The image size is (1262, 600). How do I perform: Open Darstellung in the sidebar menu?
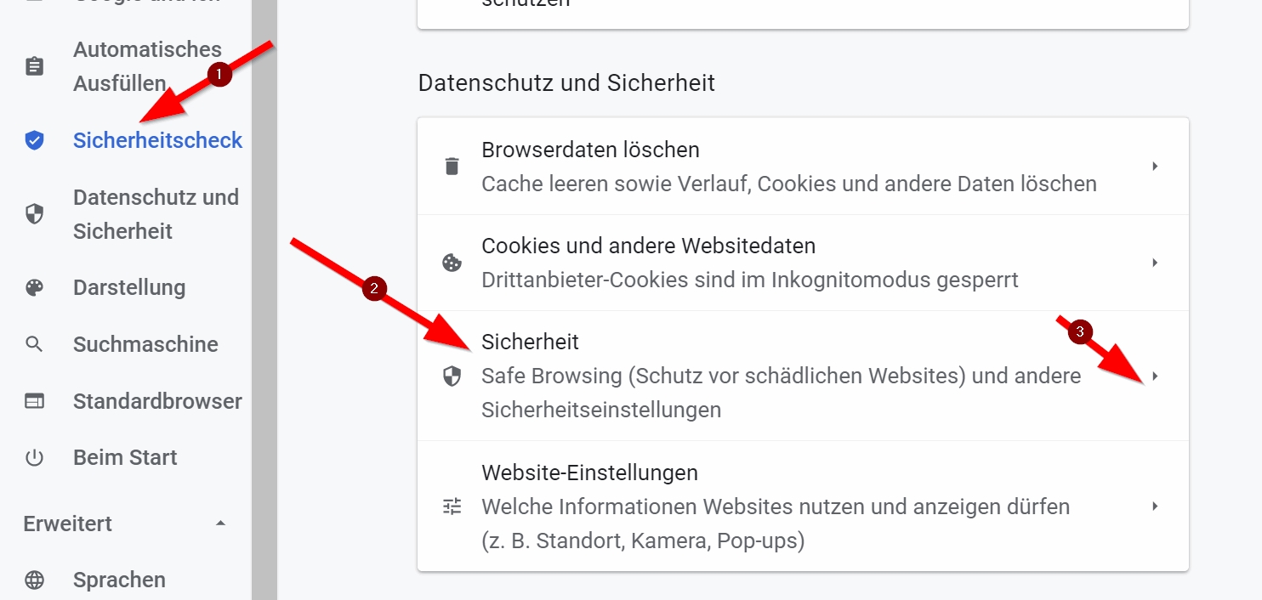129,287
